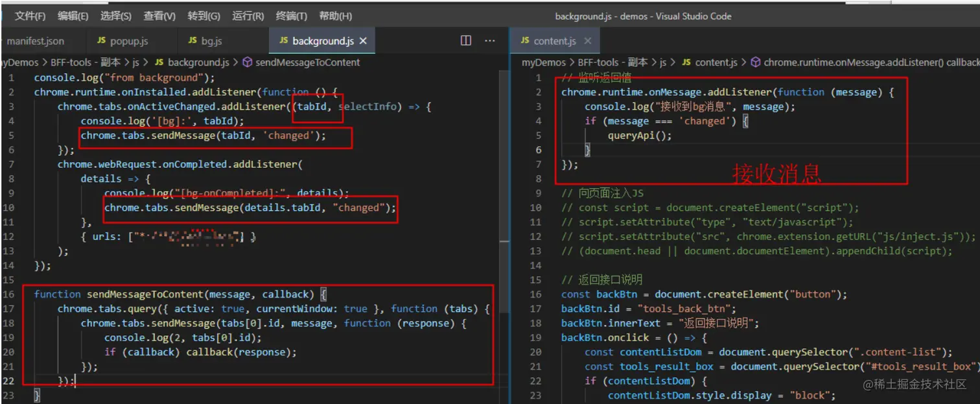Image resolution: width=980 pixels, height=404 pixels.
Task: Open the 运行(R) menu
Action: coord(248,16)
